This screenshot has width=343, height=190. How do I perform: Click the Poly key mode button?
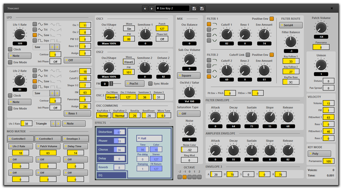319,154
